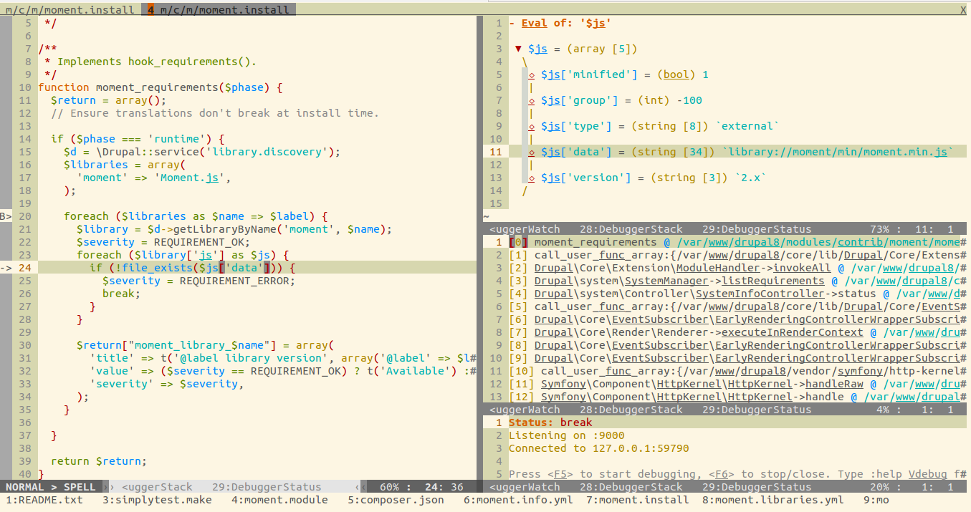Toggle the B> breakpoint sign on line 20
The height and width of the screenshot is (512, 971).
(x=5, y=216)
